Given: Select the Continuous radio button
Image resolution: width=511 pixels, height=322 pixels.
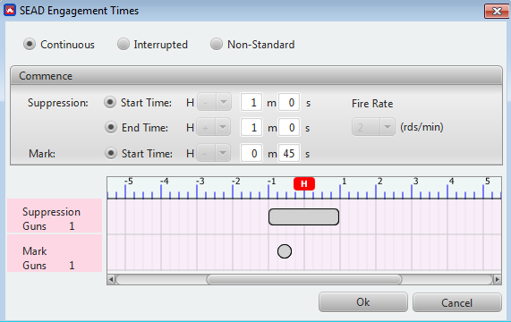Looking at the screenshot, I should (30, 44).
